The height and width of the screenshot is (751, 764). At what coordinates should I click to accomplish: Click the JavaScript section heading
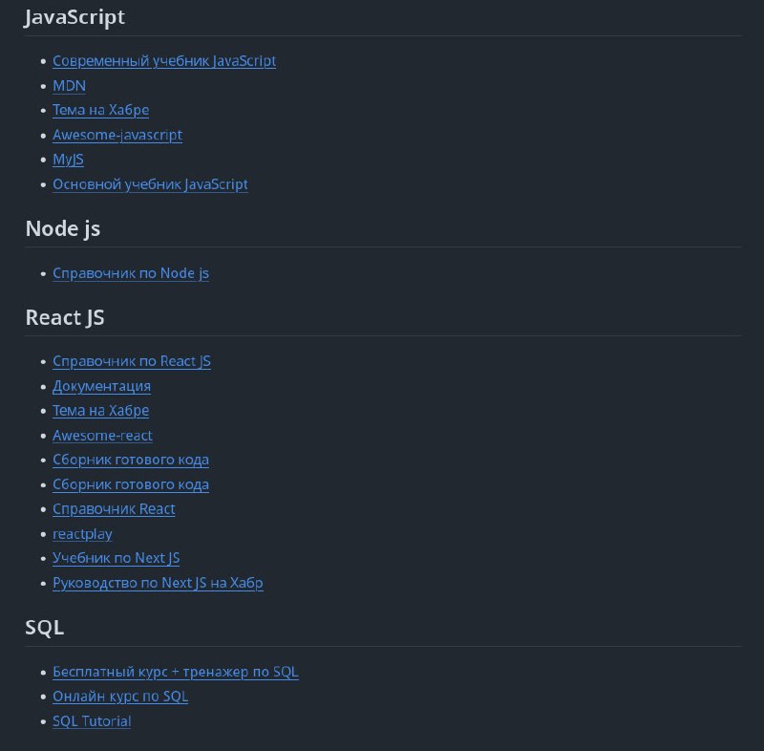point(74,17)
